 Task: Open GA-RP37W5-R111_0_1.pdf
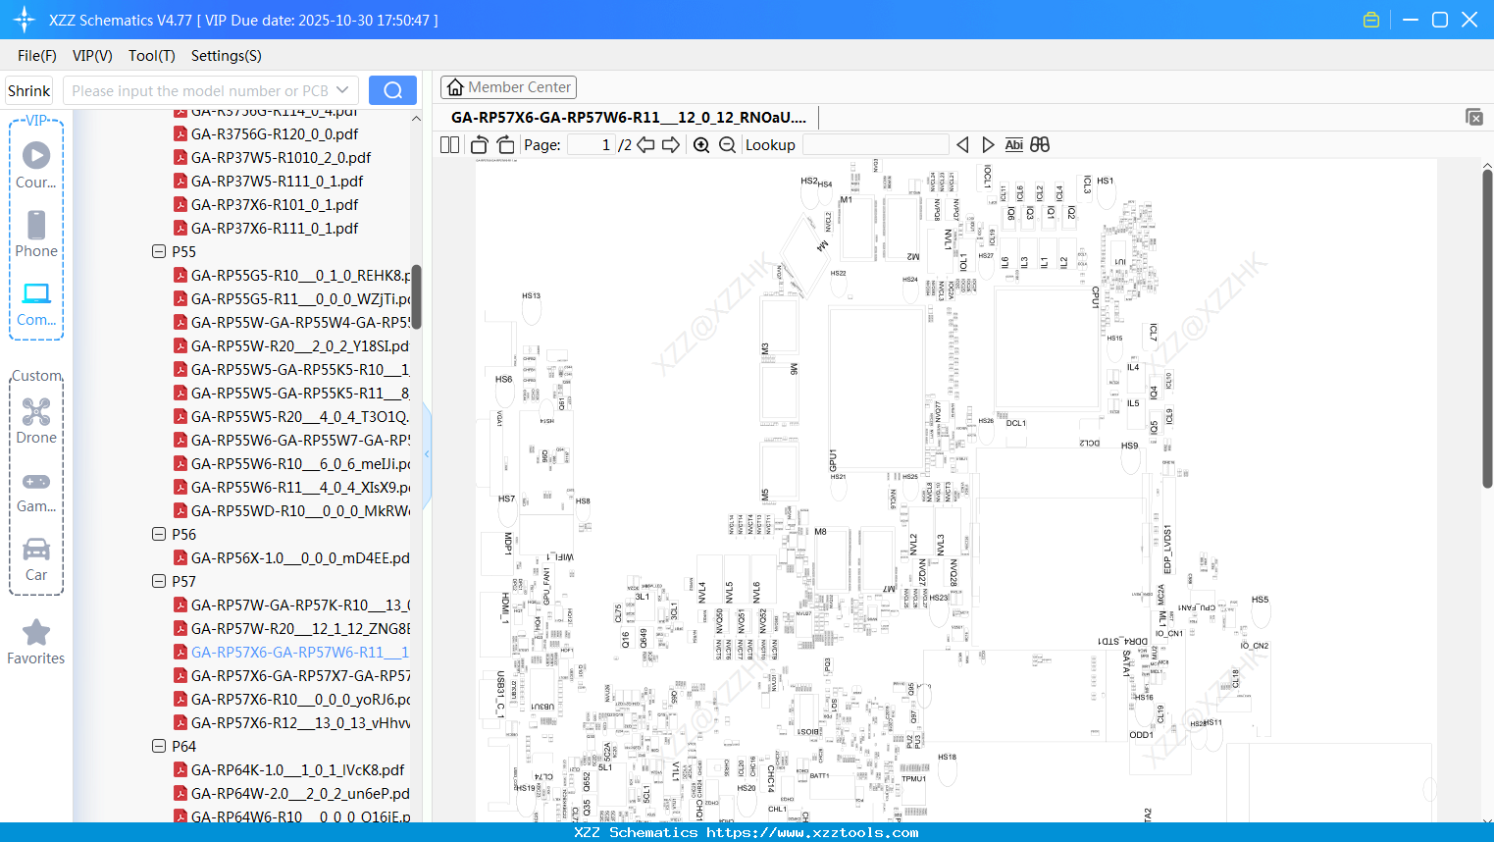tap(277, 181)
